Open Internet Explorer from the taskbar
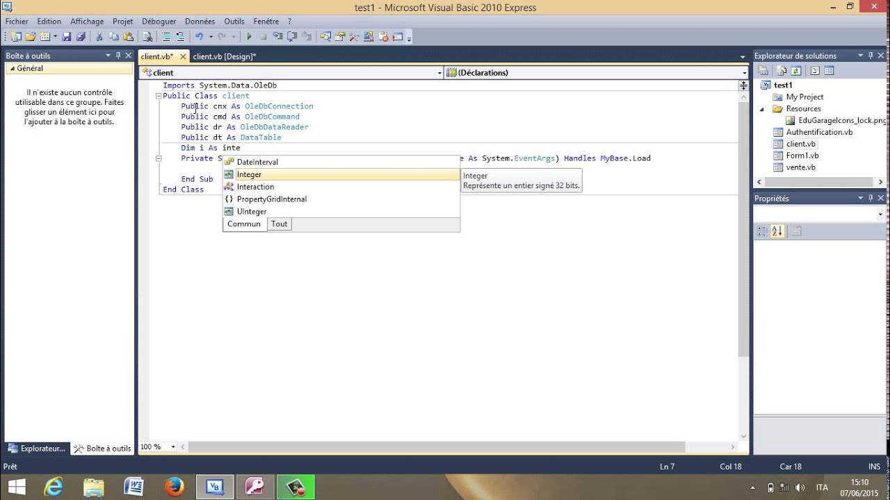The width and height of the screenshot is (890, 500). [54, 487]
